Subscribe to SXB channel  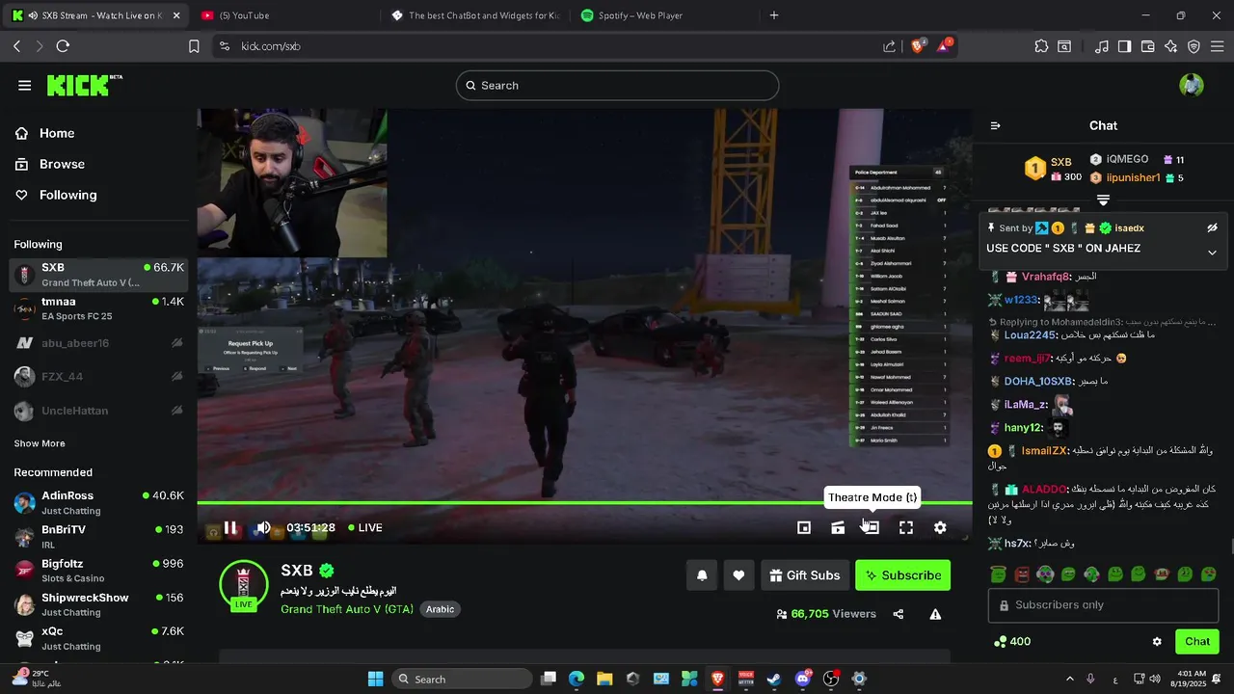point(903,575)
